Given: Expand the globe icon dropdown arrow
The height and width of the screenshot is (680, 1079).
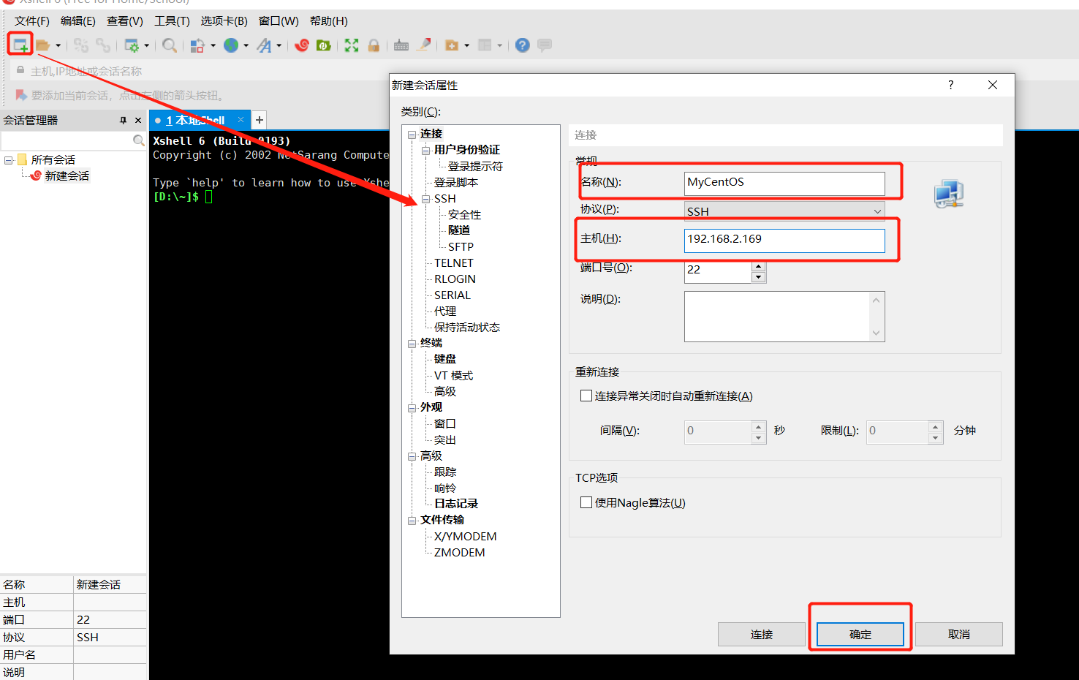Looking at the screenshot, I should [246, 45].
